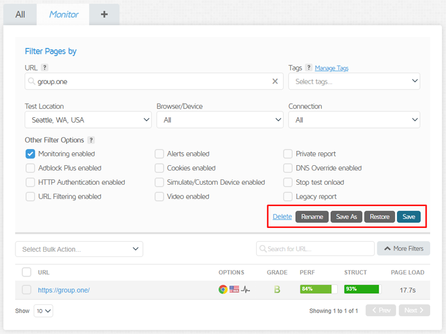Expand the Select Bulk Action dropdown
Screen dimensions: 446x334
coord(79,249)
